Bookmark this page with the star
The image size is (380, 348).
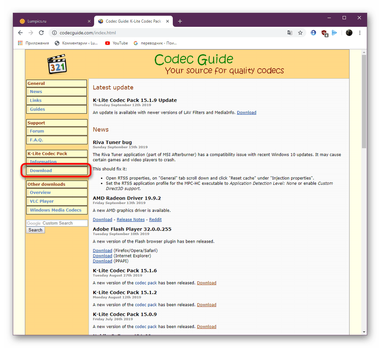click(300, 33)
